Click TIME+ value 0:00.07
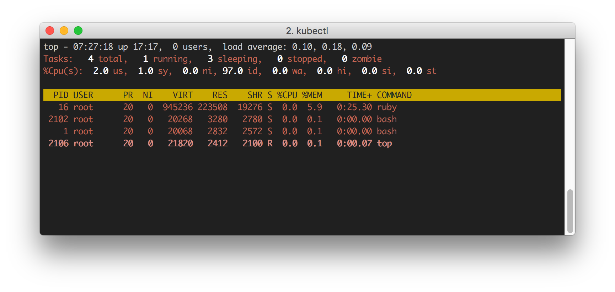The height and width of the screenshot is (292, 615). 354,144
